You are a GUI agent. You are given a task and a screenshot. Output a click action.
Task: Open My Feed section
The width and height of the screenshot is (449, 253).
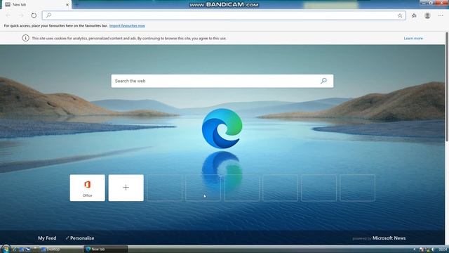pyautogui.click(x=47, y=238)
